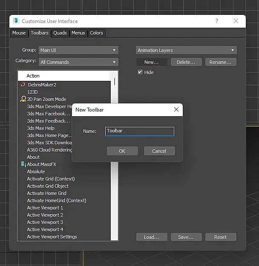Select Activate Home Grid action

(47, 193)
